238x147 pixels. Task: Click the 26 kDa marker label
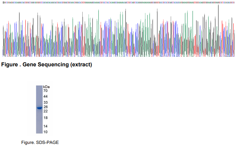pos(46,107)
